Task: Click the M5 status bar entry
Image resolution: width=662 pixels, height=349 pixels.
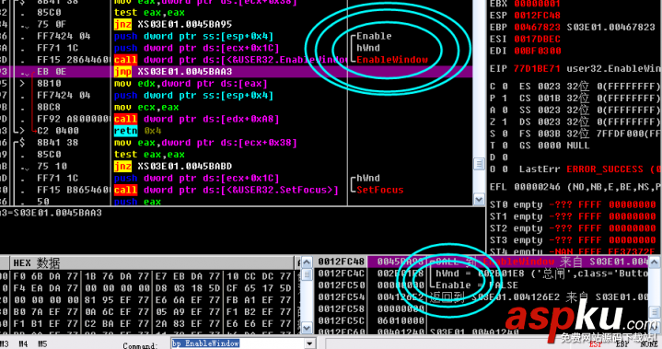Action: click(x=42, y=344)
